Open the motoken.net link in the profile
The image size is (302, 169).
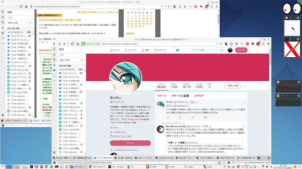[119, 132]
